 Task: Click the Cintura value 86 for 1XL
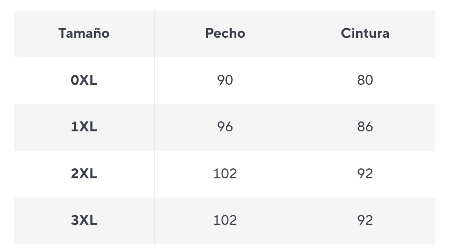pyautogui.click(x=365, y=127)
